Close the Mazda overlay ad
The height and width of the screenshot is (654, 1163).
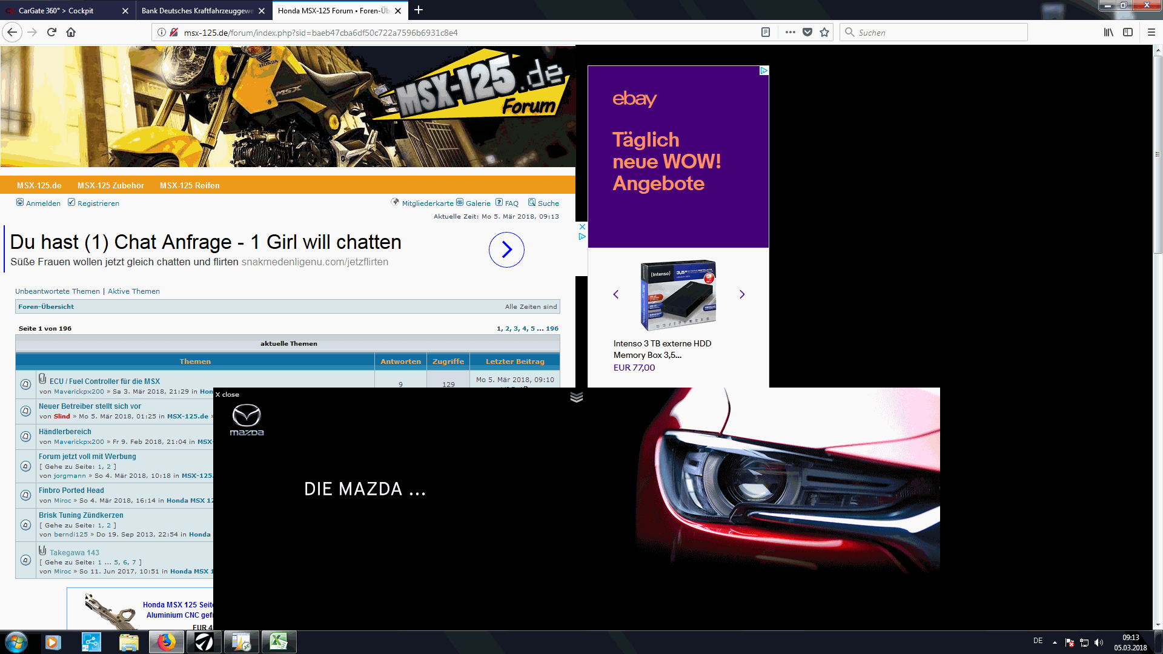(x=227, y=395)
